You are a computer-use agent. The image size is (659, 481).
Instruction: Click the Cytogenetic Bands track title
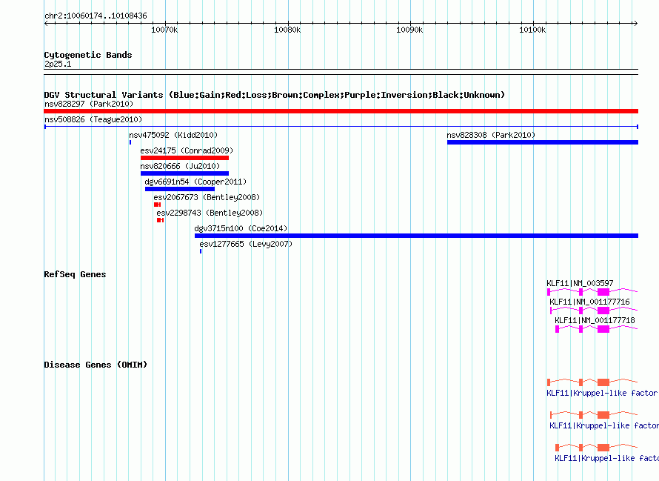point(88,55)
